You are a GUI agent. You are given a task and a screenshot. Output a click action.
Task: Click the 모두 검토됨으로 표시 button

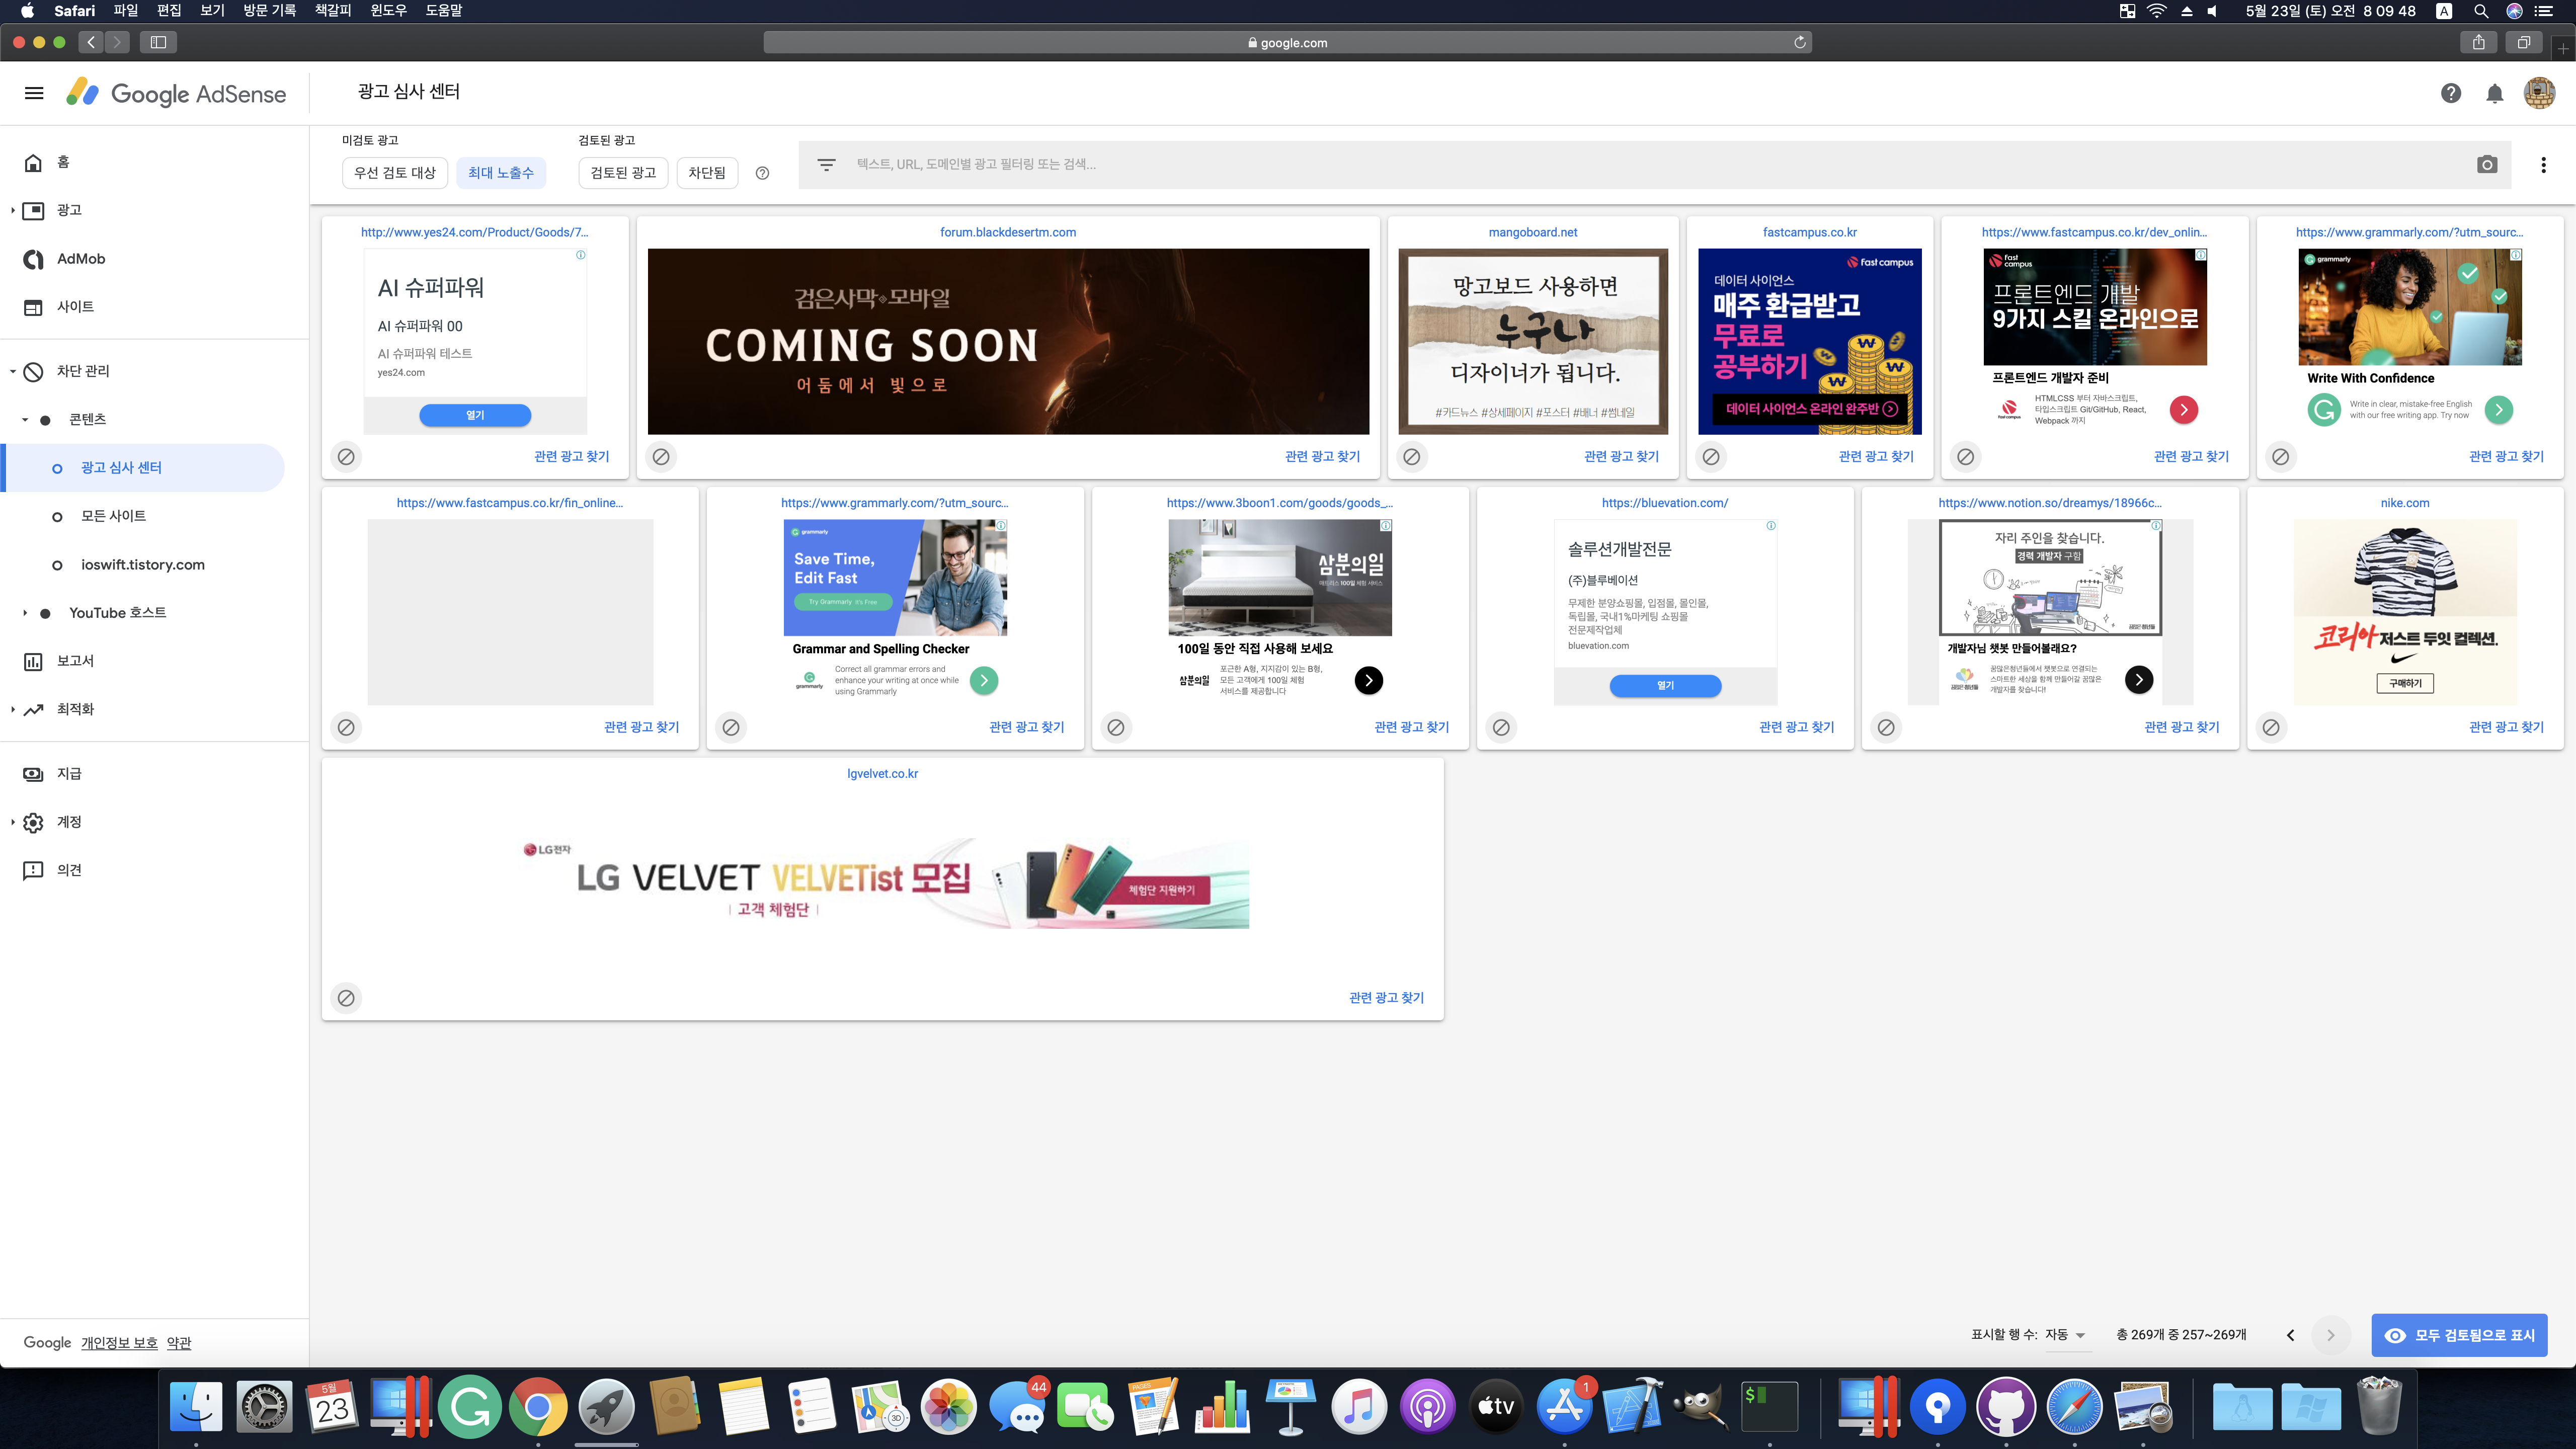point(2459,1335)
